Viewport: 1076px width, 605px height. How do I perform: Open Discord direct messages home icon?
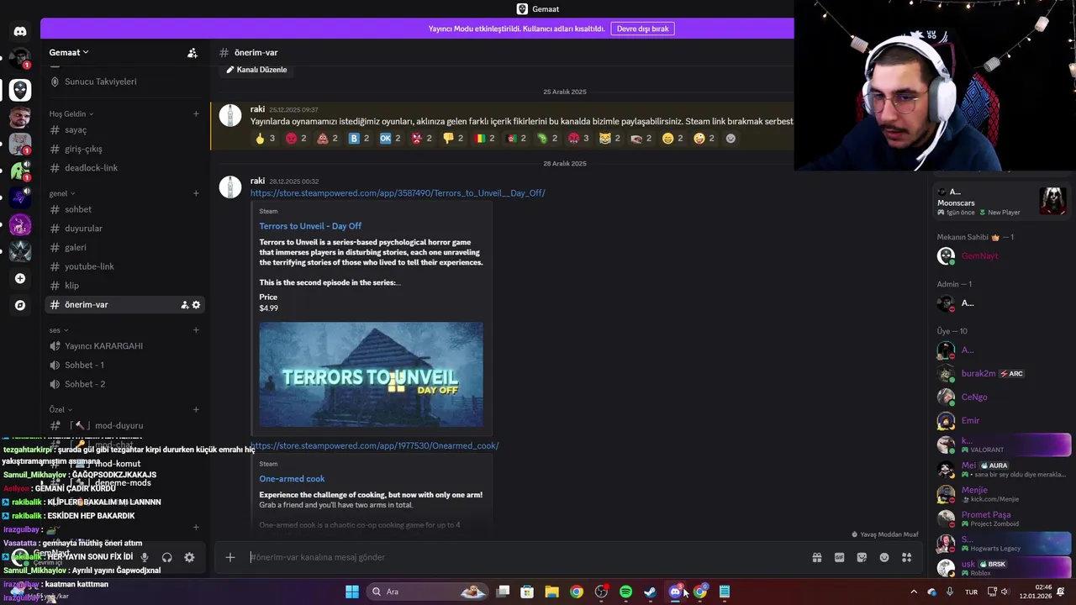click(x=20, y=32)
